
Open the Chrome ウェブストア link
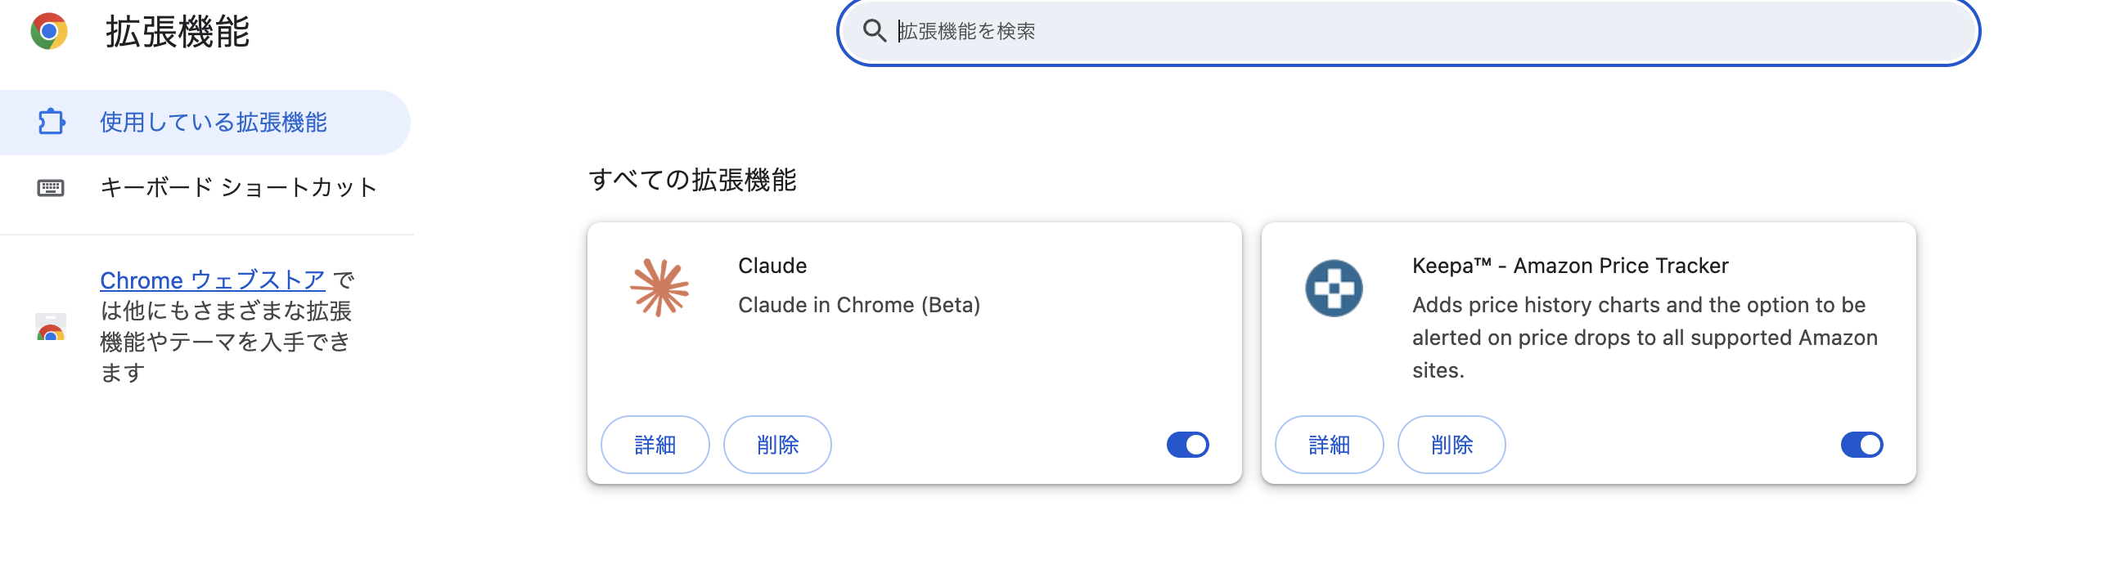[x=213, y=280]
